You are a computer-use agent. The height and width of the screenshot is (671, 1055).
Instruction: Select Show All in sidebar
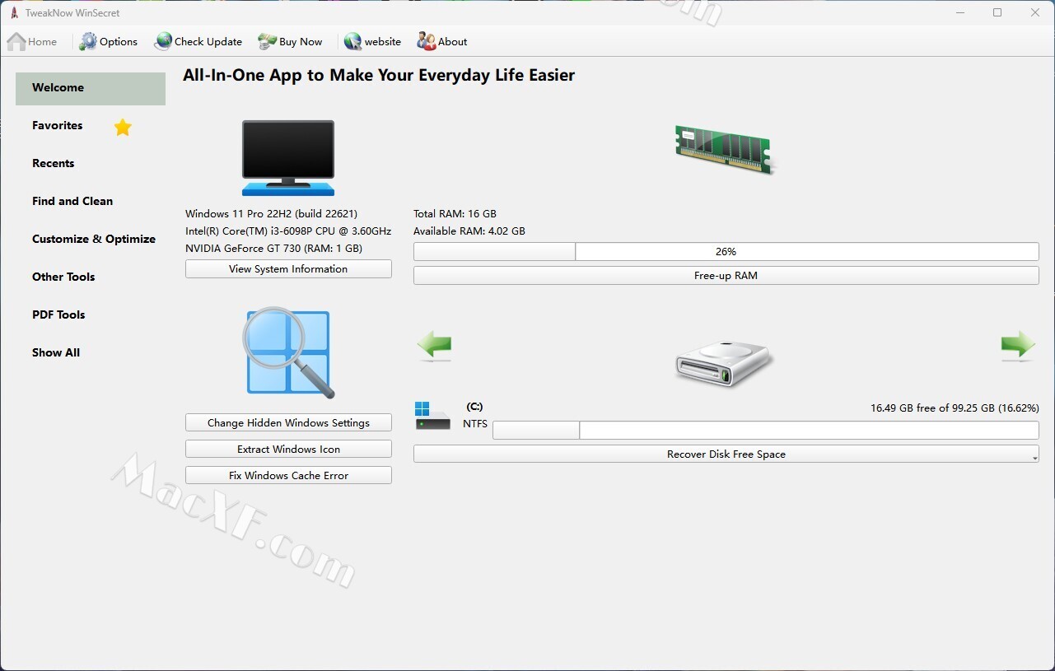(x=56, y=352)
